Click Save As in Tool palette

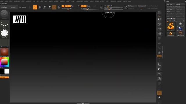pos(180,5)
